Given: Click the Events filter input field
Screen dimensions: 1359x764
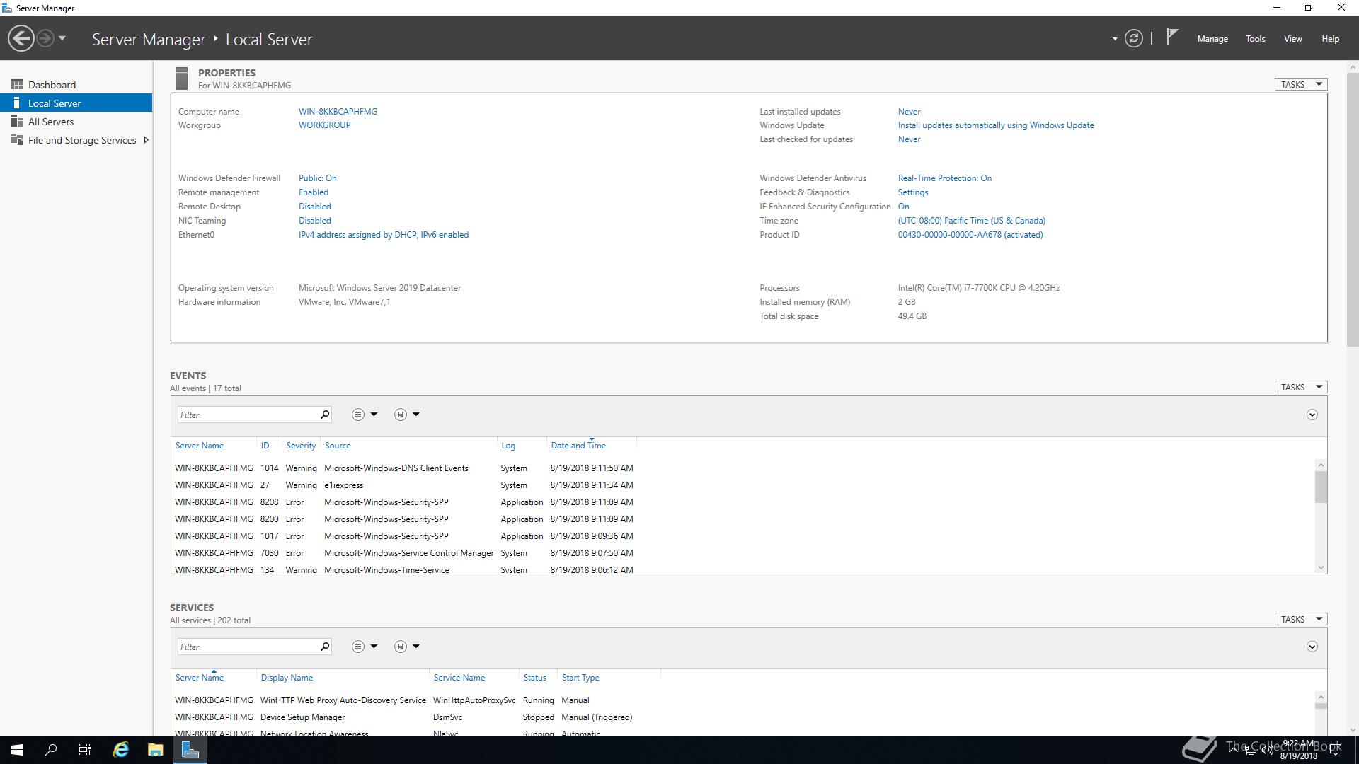Looking at the screenshot, I should tap(247, 415).
